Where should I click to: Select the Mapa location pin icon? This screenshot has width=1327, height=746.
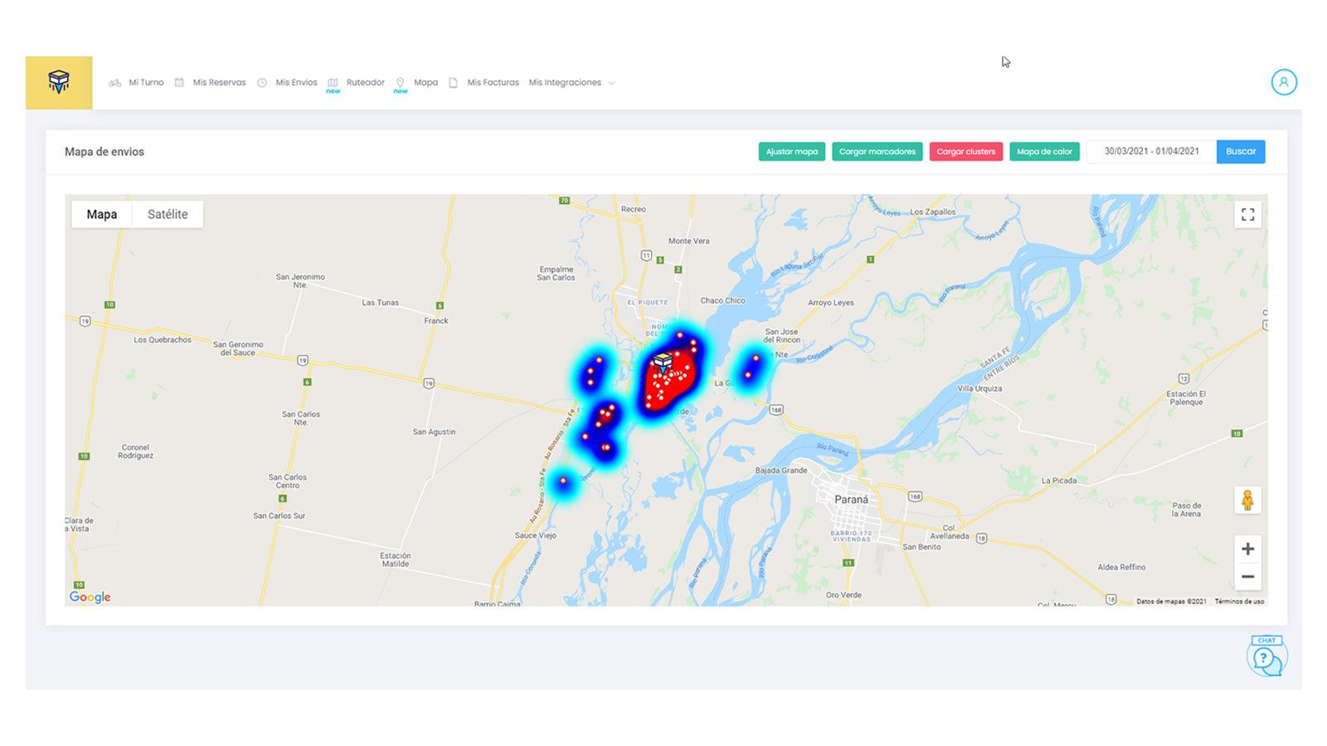(x=400, y=81)
